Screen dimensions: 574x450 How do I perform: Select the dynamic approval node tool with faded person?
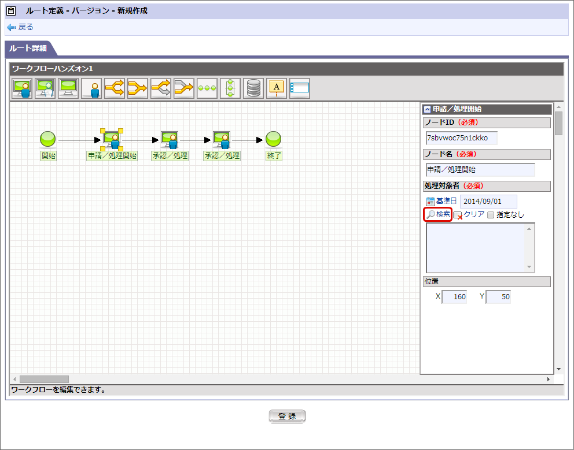[x=45, y=88]
